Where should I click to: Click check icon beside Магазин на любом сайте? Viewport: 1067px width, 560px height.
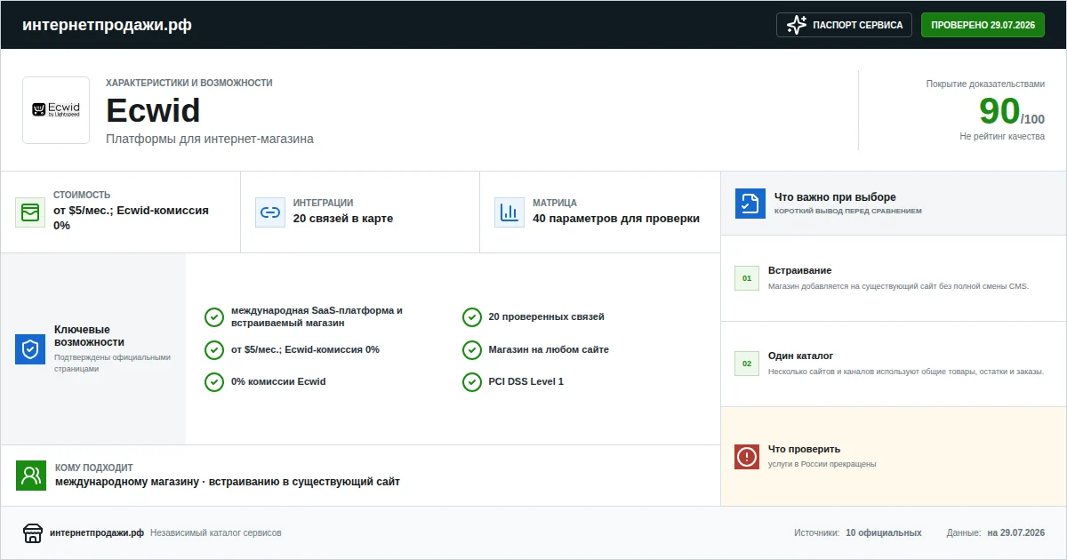pyautogui.click(x=472, y=349)
